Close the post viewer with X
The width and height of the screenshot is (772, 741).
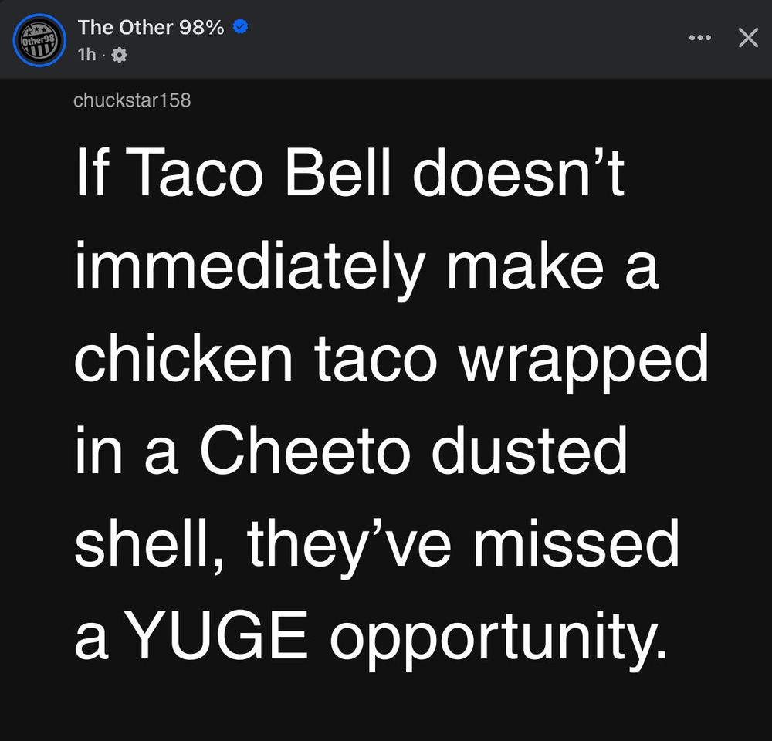[748, 37]
